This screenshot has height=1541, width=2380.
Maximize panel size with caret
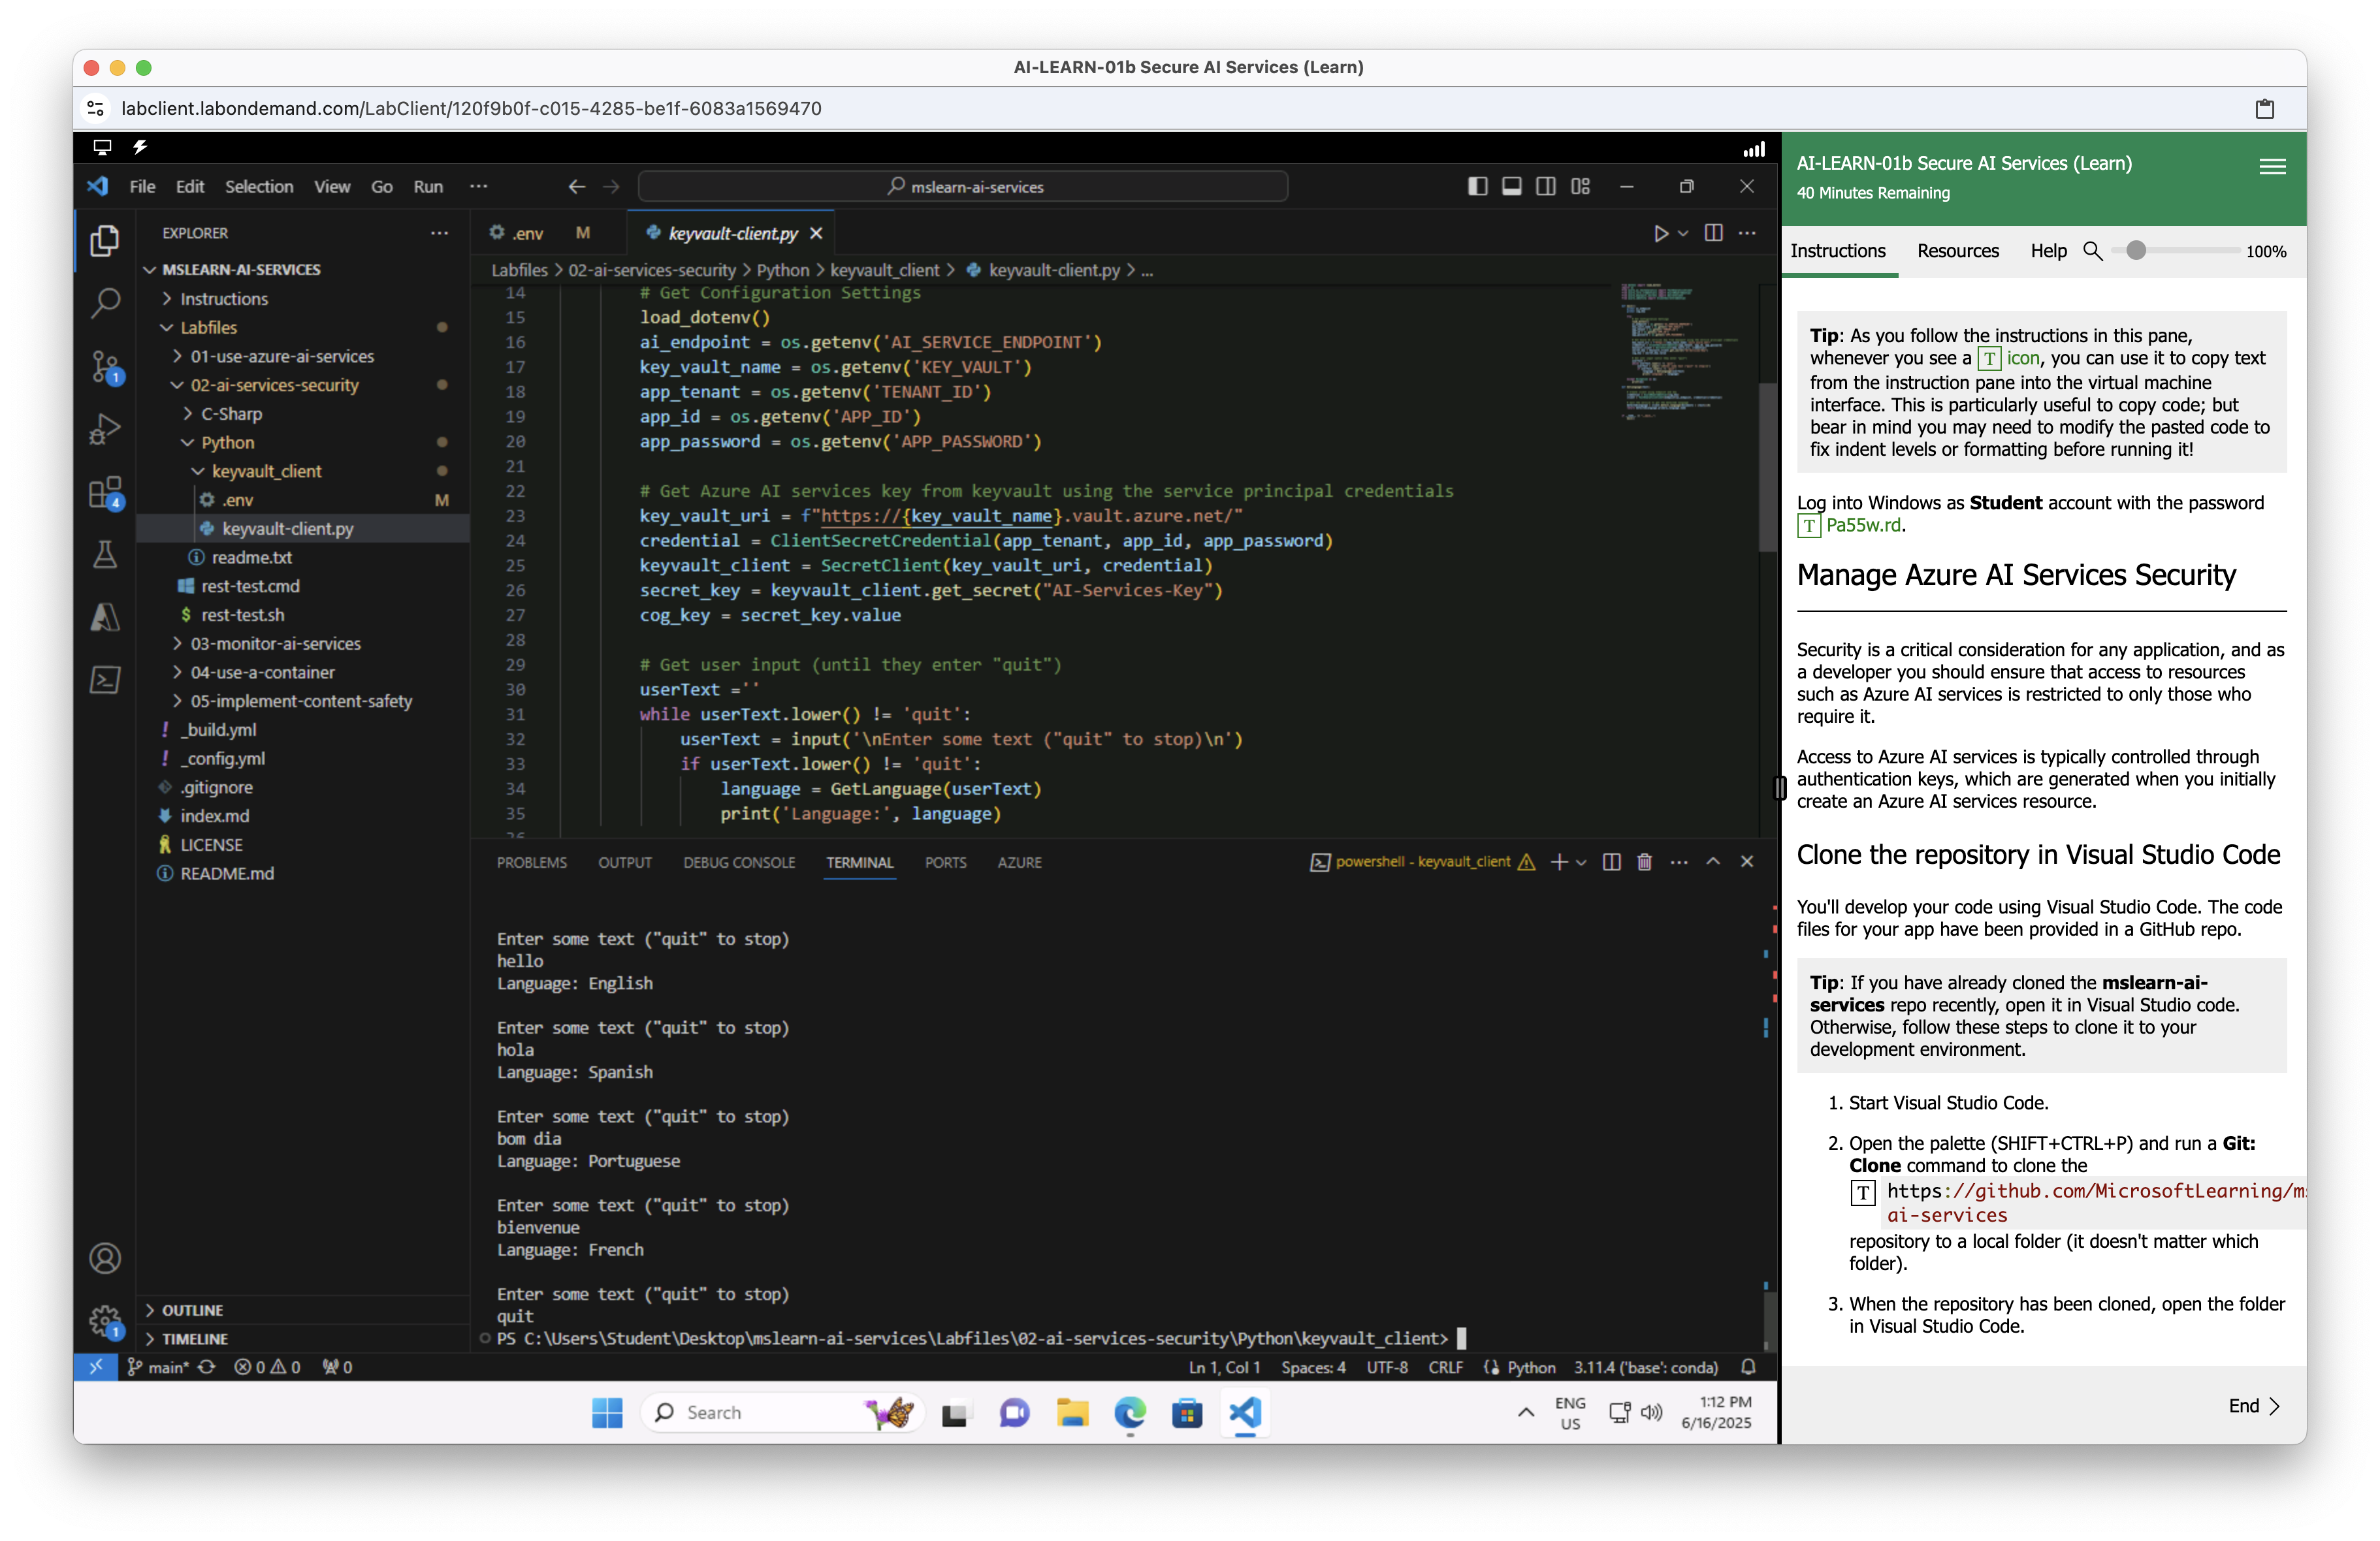click(1712, 862)
